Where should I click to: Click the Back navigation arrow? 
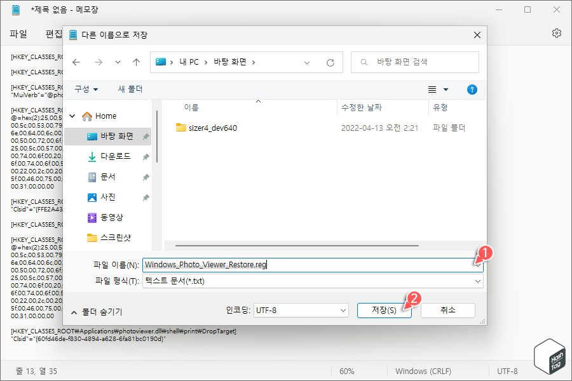pyautogui.click(x=76, y=62)
